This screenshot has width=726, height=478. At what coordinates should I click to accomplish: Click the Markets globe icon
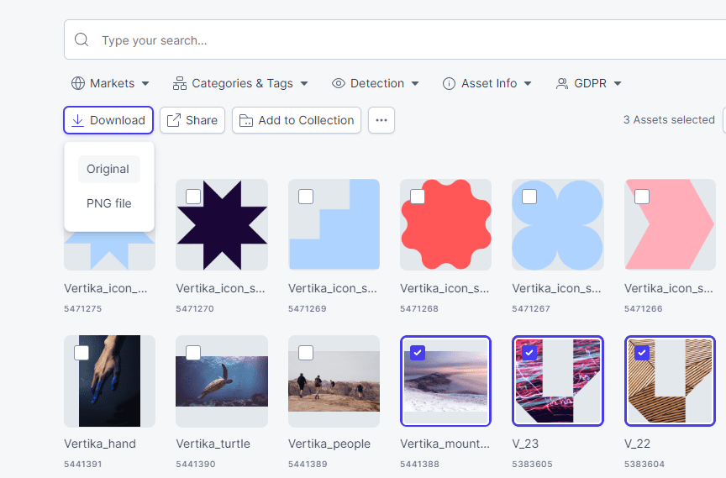pos(78,83)
